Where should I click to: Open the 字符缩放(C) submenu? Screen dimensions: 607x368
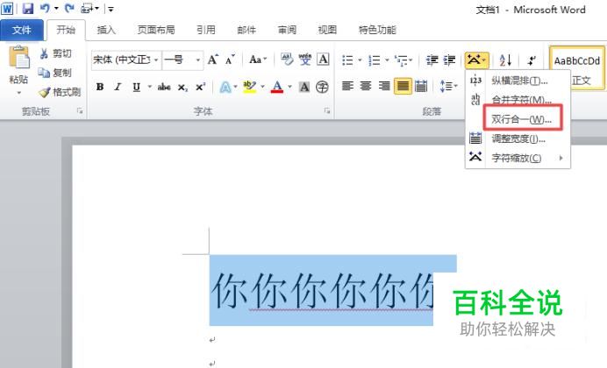[x=518, y=158]
